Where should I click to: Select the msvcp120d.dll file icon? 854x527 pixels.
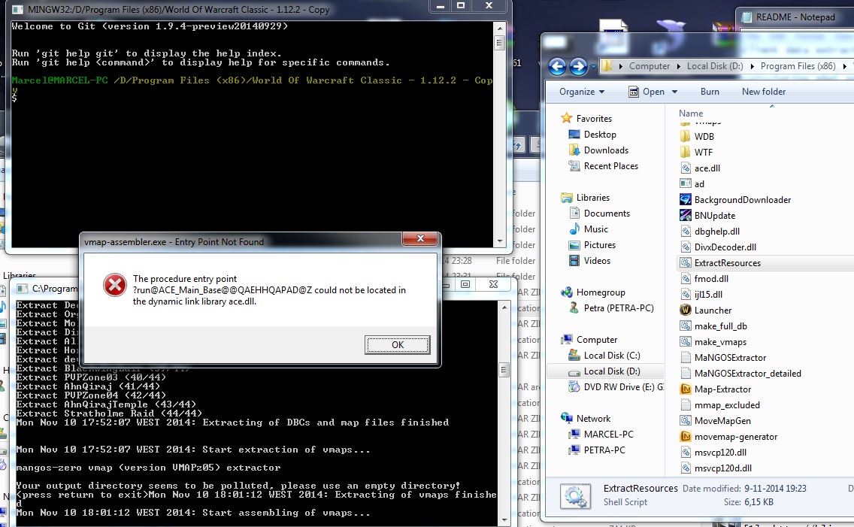686,468
